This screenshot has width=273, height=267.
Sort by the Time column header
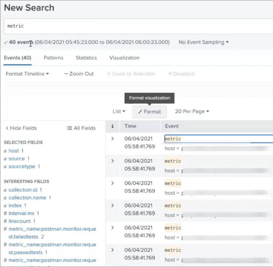[x=130, y=126]
